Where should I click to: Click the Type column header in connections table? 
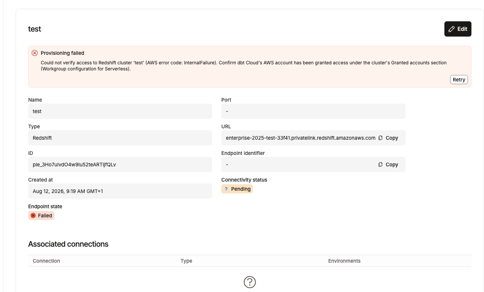pos(186,261)
